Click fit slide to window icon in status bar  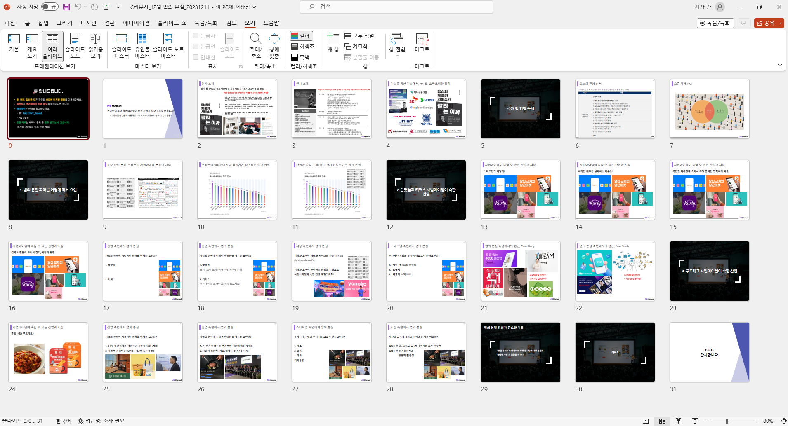point(783,421)
